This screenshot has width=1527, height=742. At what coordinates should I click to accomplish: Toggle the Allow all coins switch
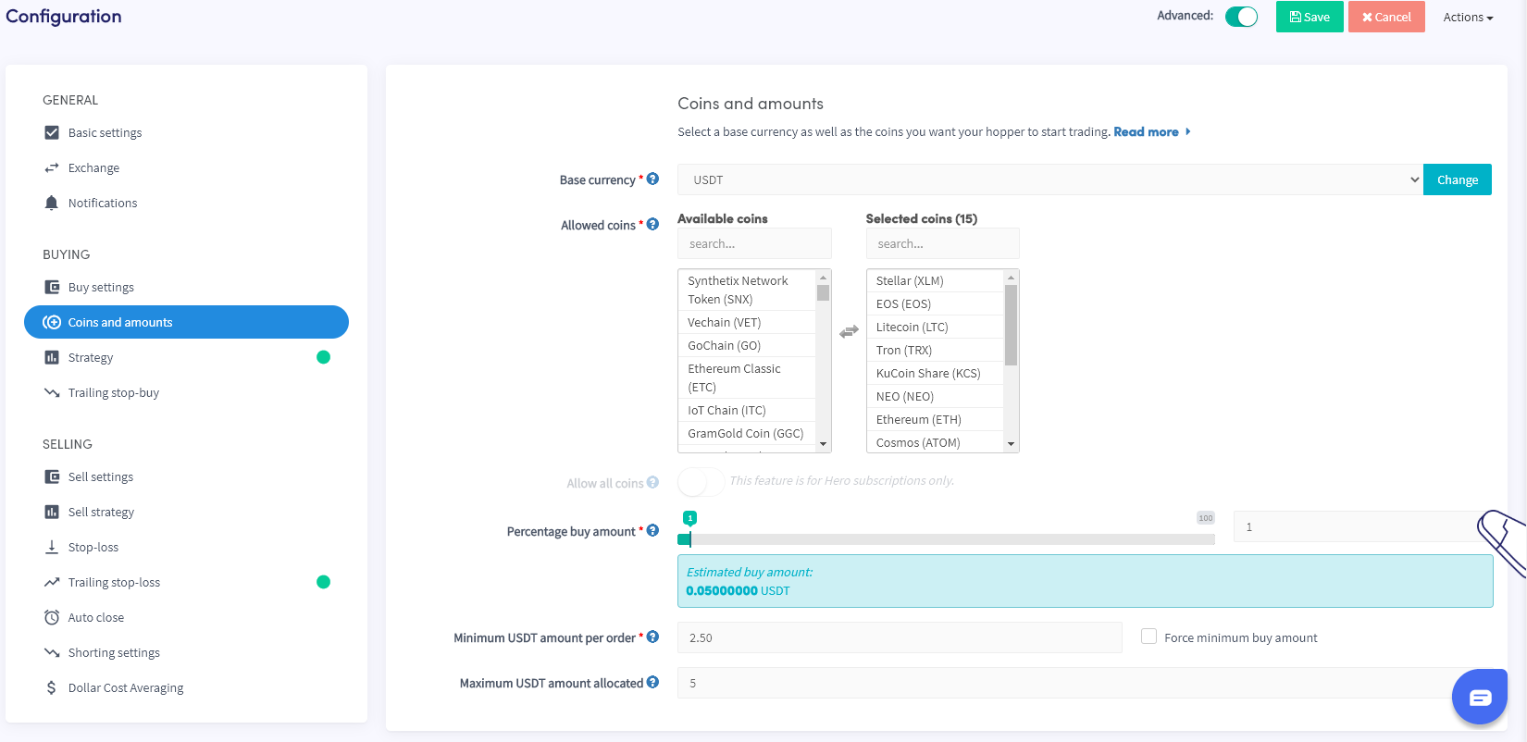701,481
